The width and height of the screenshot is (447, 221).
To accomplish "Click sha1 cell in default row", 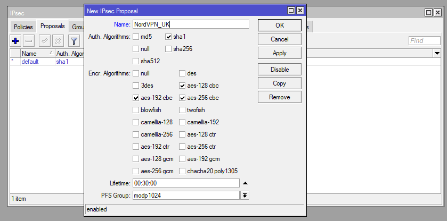I will (x=62, y=62).
